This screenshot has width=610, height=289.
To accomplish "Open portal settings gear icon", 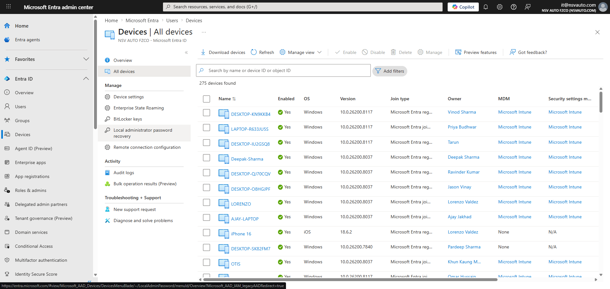I will tap(499, 7).
